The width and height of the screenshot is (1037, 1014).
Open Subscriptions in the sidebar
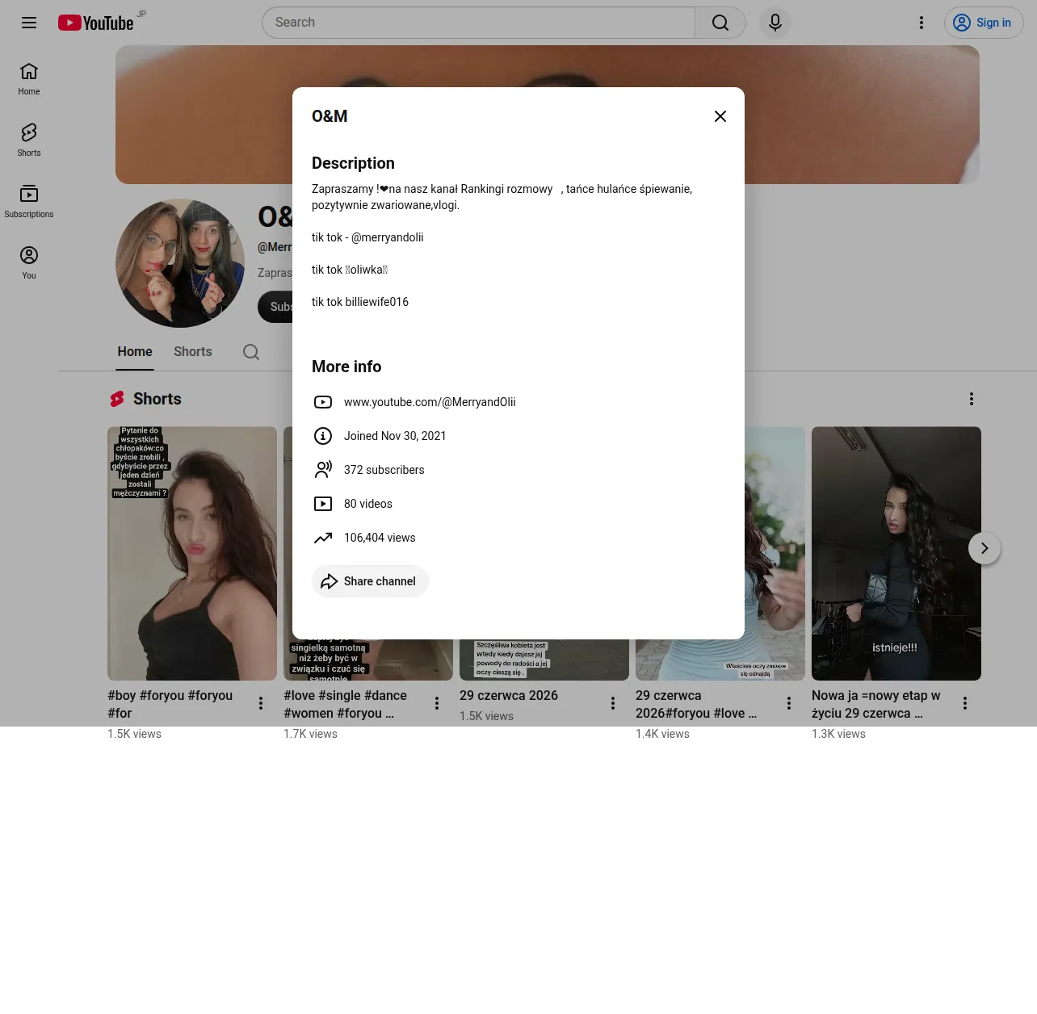click(29, 201)
